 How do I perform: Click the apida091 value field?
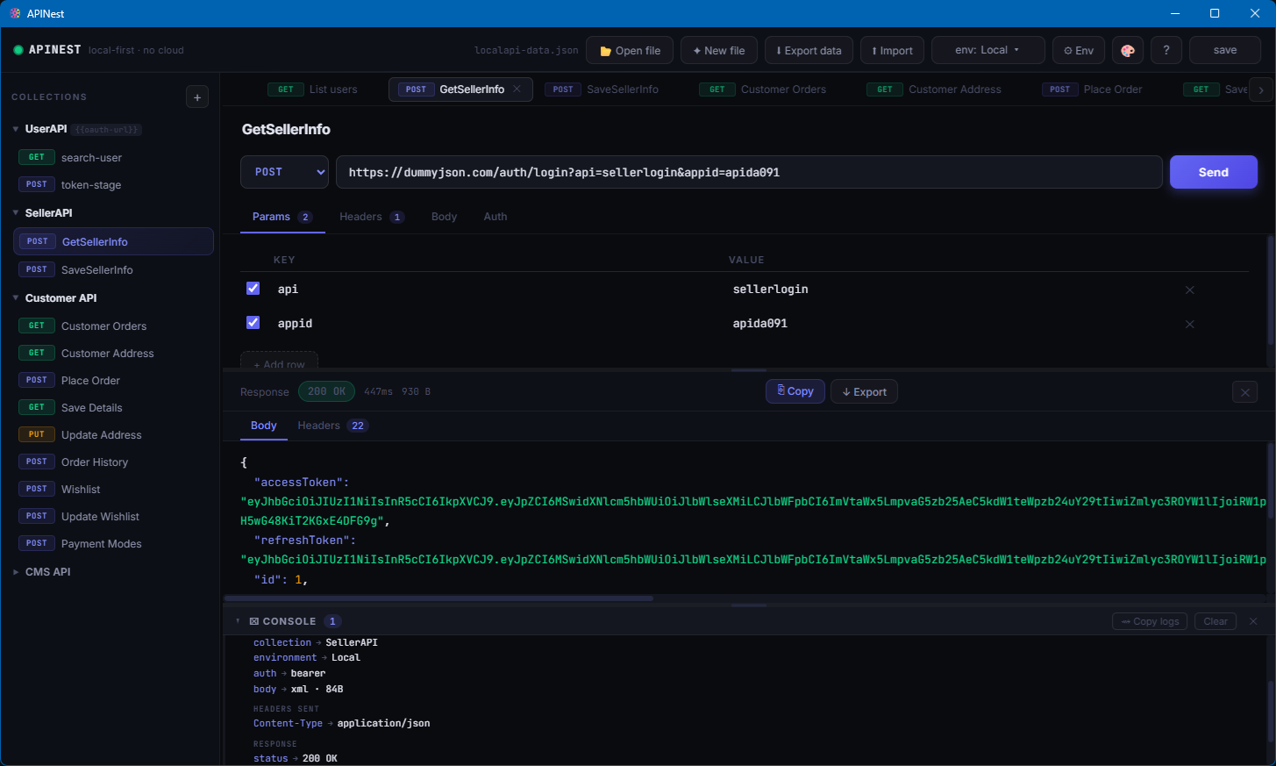tap(951, 323)
